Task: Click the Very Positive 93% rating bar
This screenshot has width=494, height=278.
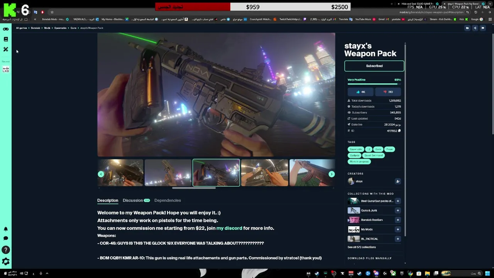Action: click(x=374, y=84)
